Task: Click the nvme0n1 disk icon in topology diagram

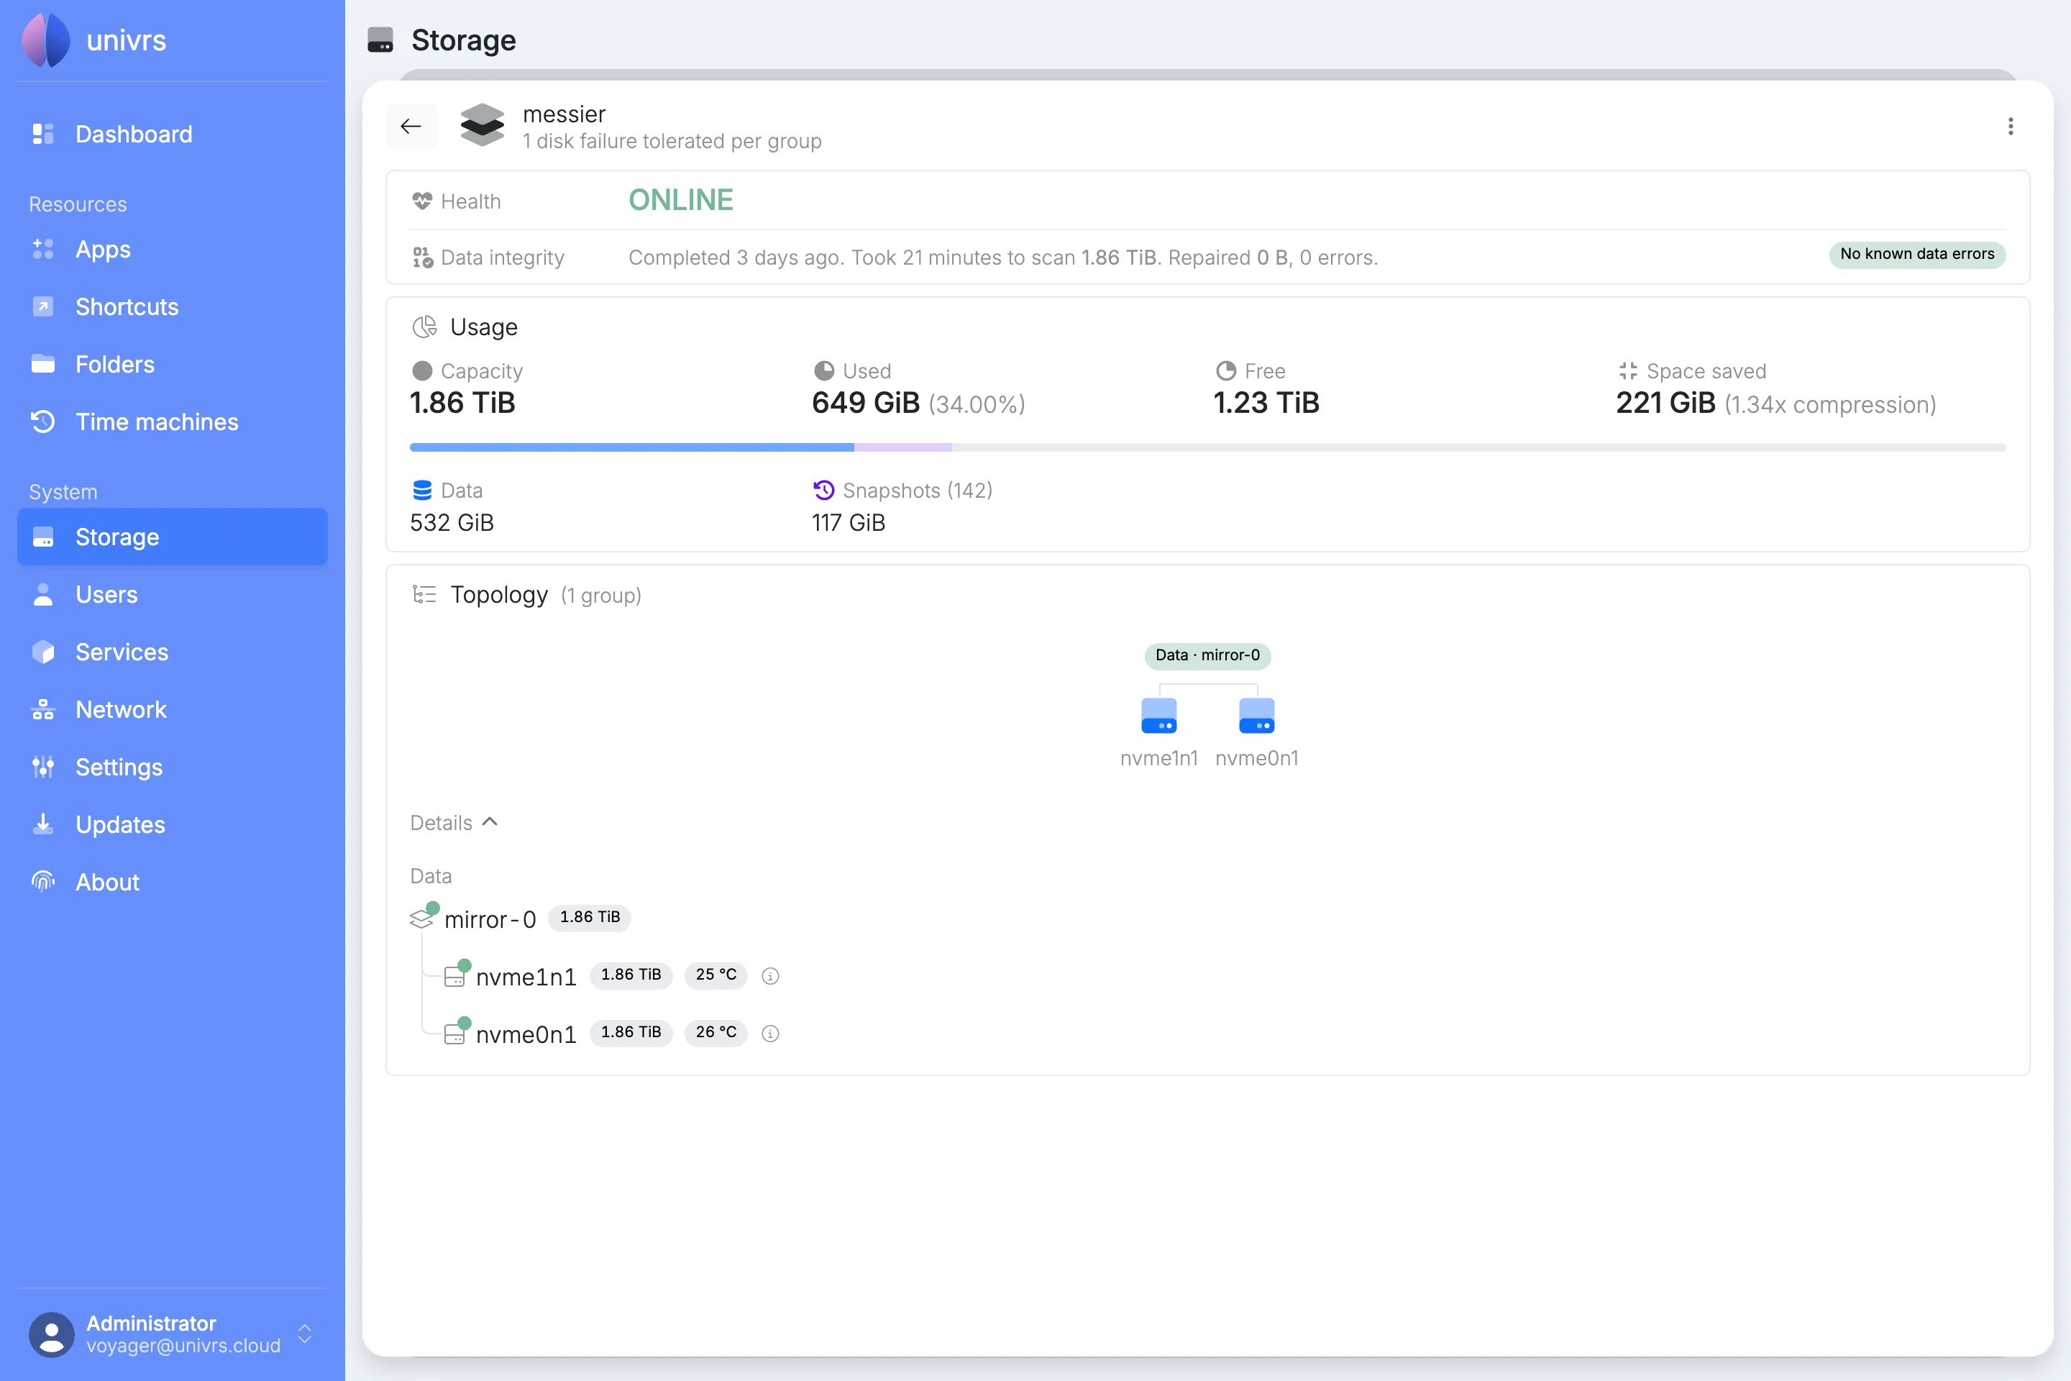Action: click(1256, 715)
